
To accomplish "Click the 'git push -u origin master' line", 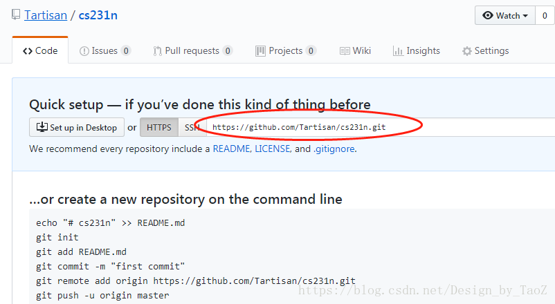I will (x=102, y=296).
